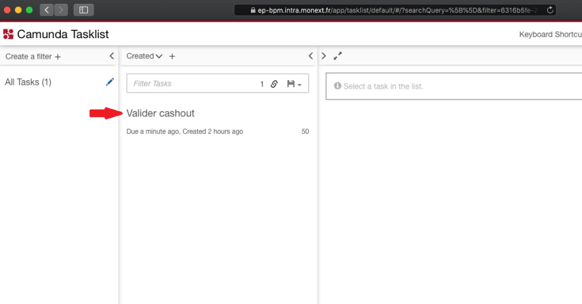Viewport: 582px width, 304px height.
Task: Collapse the filters panel
Action: click(x=112, y=56)
